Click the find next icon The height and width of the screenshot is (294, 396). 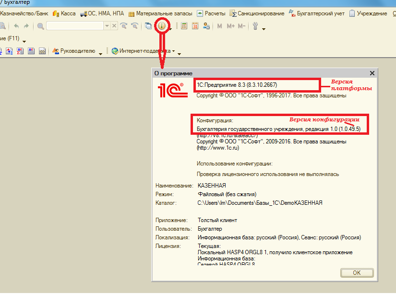(x=123, y=26)
